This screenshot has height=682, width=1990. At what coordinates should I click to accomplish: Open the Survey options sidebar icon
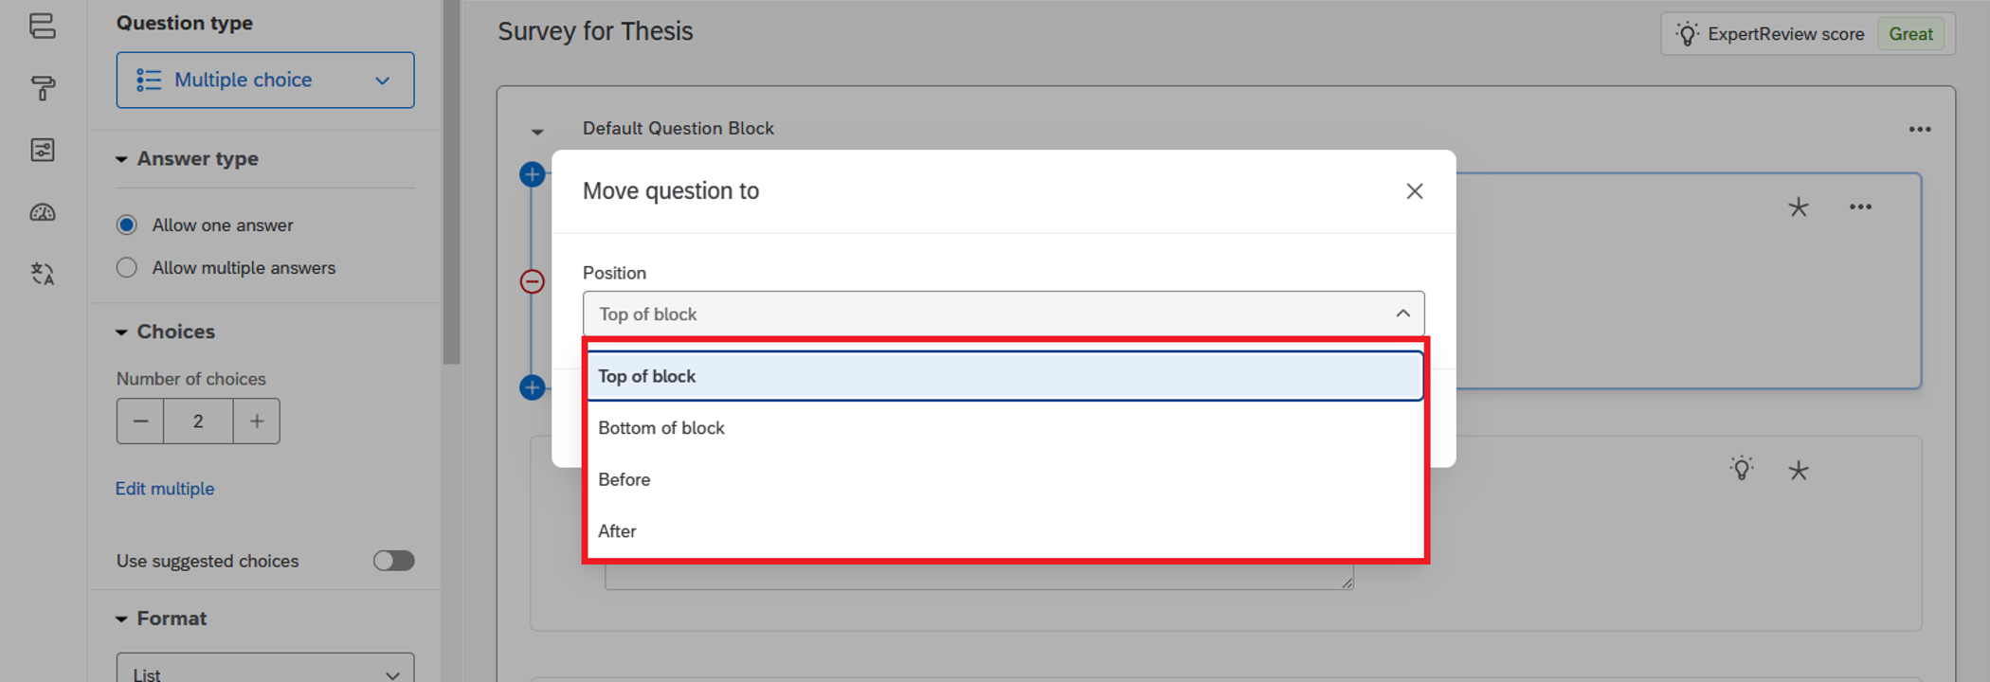pyautogui.click(x=43, y=150)
